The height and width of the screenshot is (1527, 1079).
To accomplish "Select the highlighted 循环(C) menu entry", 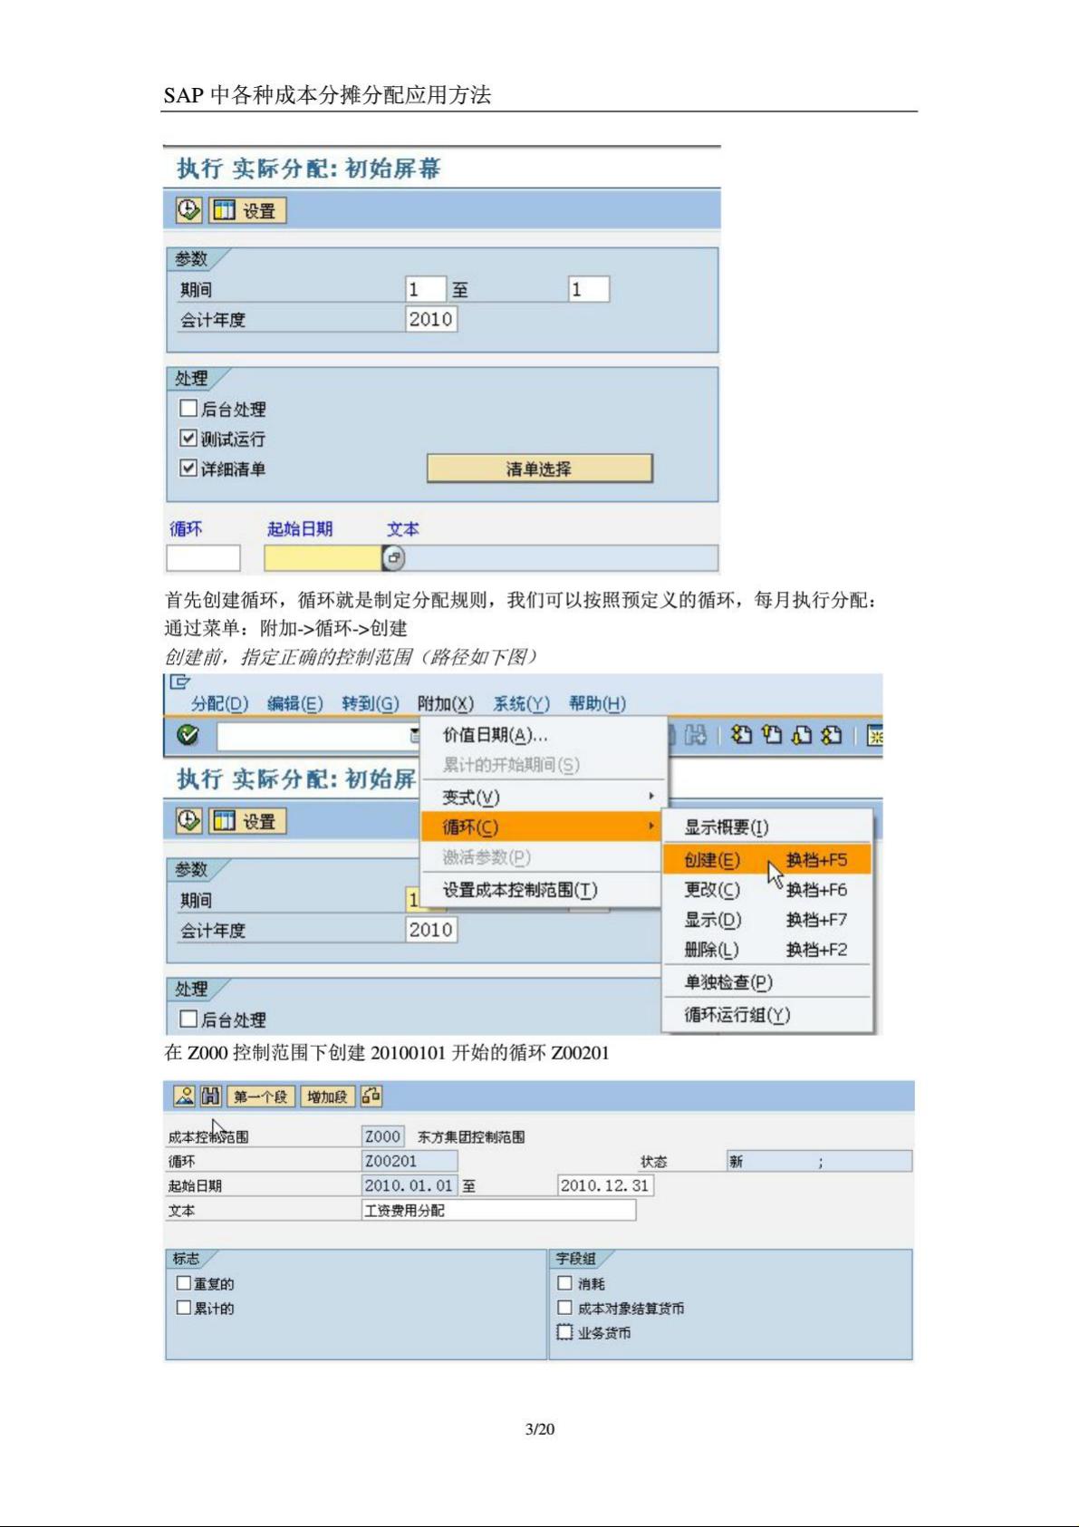I will tap(542, 826).
